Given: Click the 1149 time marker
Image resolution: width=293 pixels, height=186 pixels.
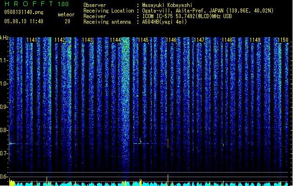Looking at the screenshot, I should tap(255, 40).
